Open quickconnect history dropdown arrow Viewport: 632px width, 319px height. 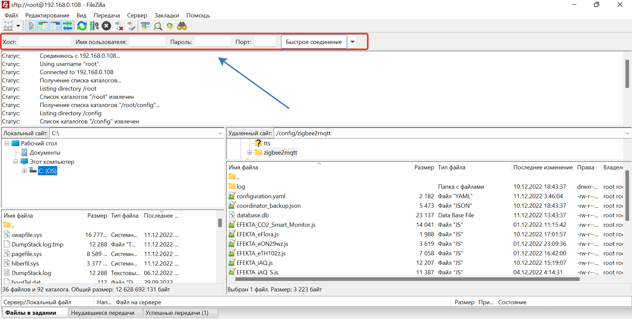point(352,42)
